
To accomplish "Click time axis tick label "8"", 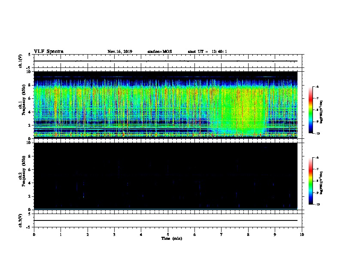I will tap(248, 235).
